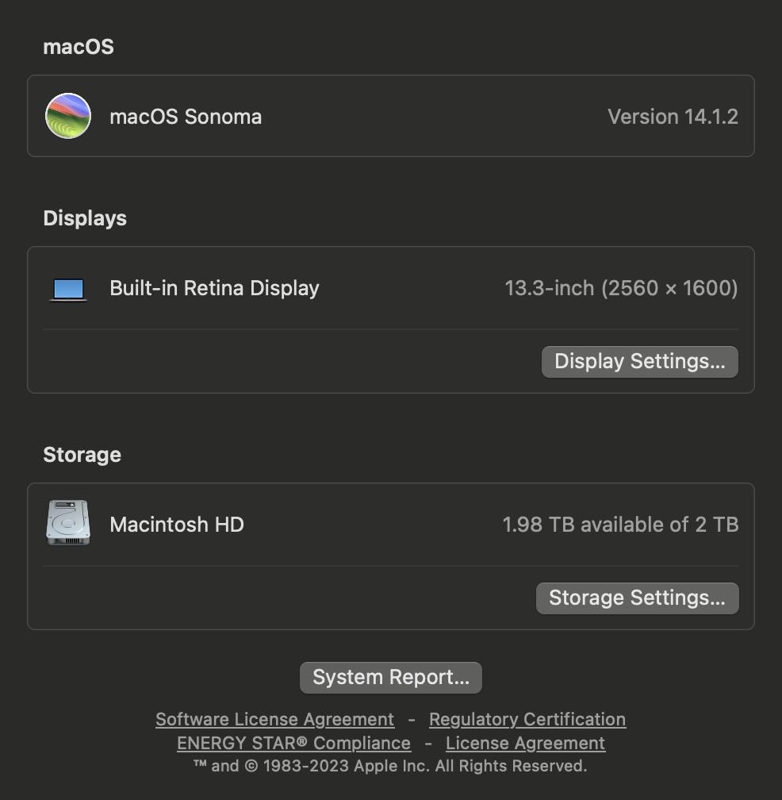Image resolution: width=782 pixels, height=800 pixels.
Task: Click the Built-in Retina Display laptop icon
Action: click(68, 289)
